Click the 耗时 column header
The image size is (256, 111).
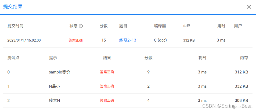tap(203, 58)
